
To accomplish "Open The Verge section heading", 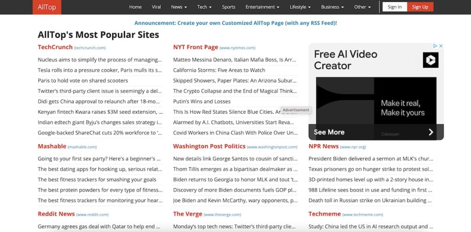I will coord(188,214).
